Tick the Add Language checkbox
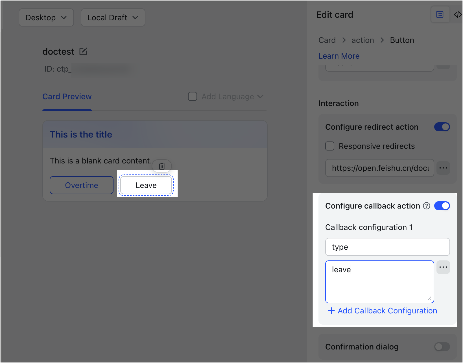This screenshot has height=363, width=463. click(x=193, y=96)
